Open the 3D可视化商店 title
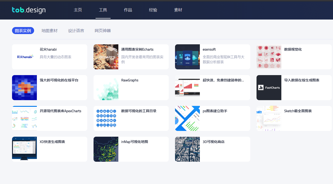The height and width of the screenshot is (184, 333). 214,142
